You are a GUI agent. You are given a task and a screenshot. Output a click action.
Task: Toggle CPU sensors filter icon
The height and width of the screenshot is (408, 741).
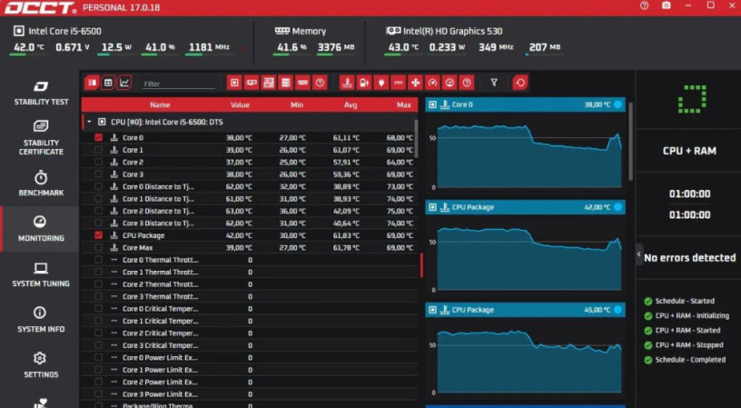[234, 83]
